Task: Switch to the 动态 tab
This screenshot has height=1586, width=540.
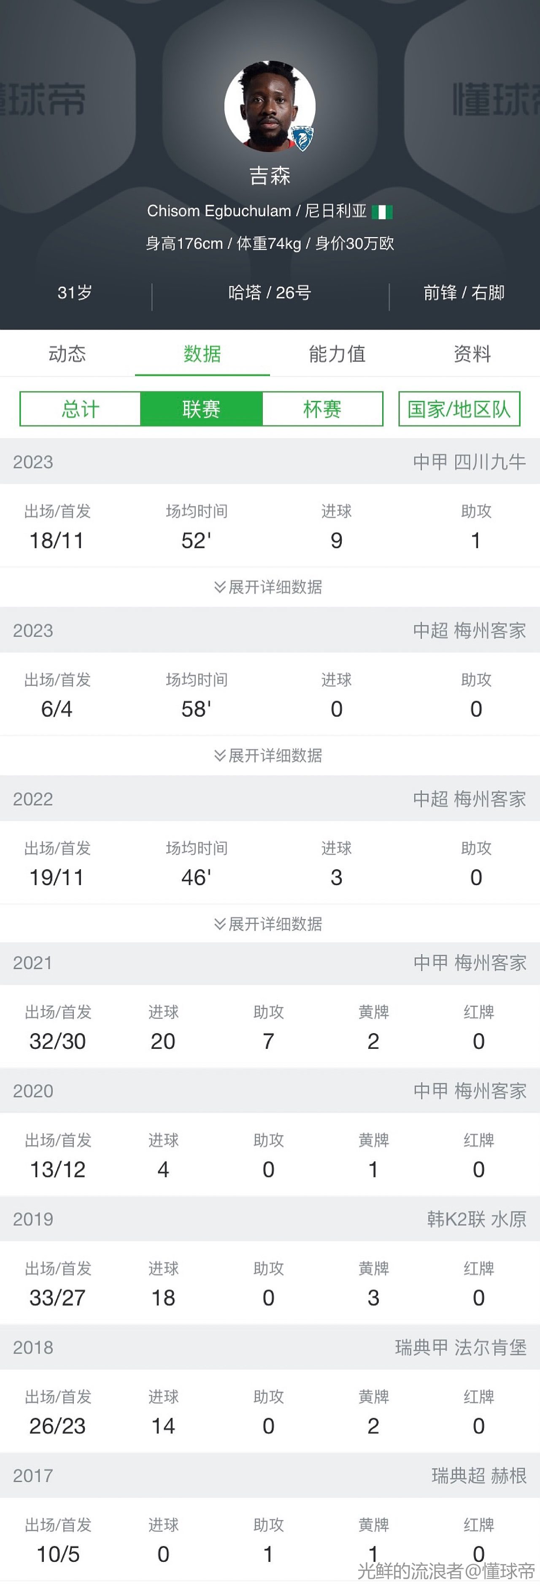Action: (67, 354)
